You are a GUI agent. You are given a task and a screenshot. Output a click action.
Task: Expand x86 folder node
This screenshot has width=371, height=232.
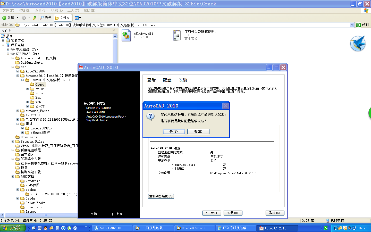(27, 102)
